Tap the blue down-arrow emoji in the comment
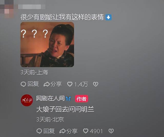164x137 pixels. tap(108, 17)
